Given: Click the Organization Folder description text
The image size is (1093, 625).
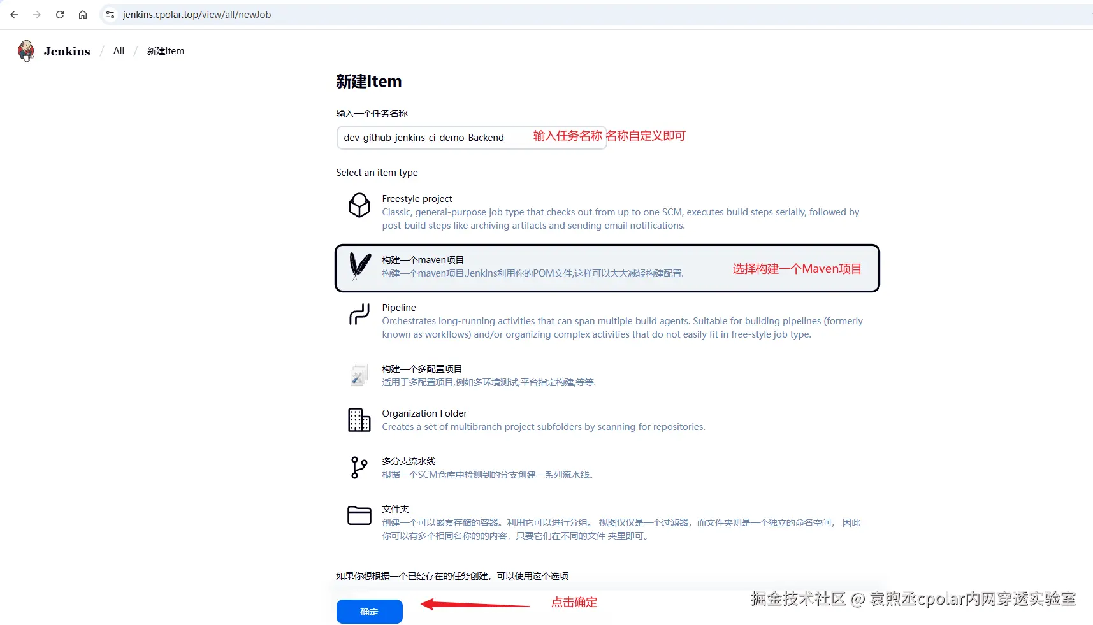Looking at the screenshot, I should (x=544, y=427).
